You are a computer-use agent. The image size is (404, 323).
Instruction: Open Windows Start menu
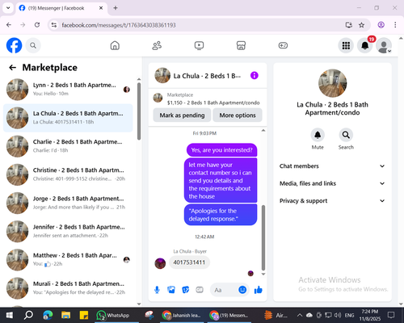pyautogui.click(x=9, y=315)
